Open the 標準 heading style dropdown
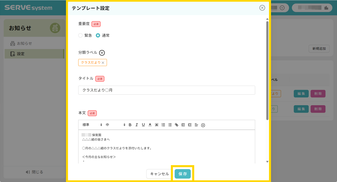The width and height of the screenshot is (337, 182). point(92,125)
